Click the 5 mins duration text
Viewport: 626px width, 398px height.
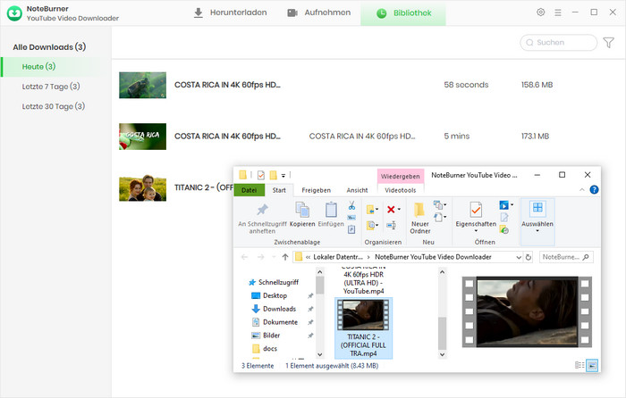[456, 137]
